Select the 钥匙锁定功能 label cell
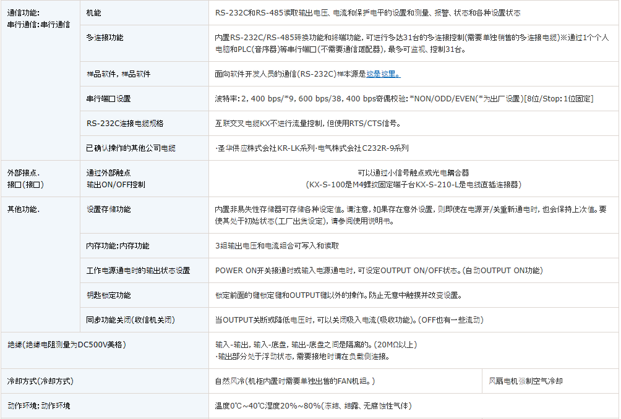 108,295
